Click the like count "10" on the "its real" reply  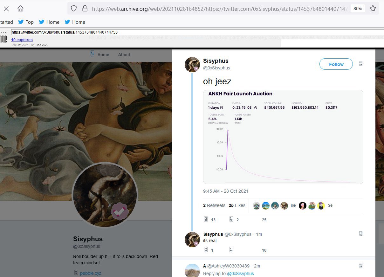point(264,250)
